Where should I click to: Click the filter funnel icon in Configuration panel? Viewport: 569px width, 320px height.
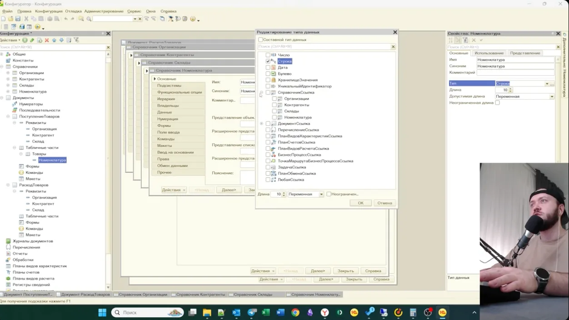pos(76,40)
